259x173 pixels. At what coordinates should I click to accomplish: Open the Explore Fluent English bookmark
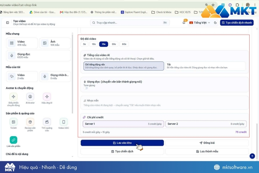pos(134,12)
